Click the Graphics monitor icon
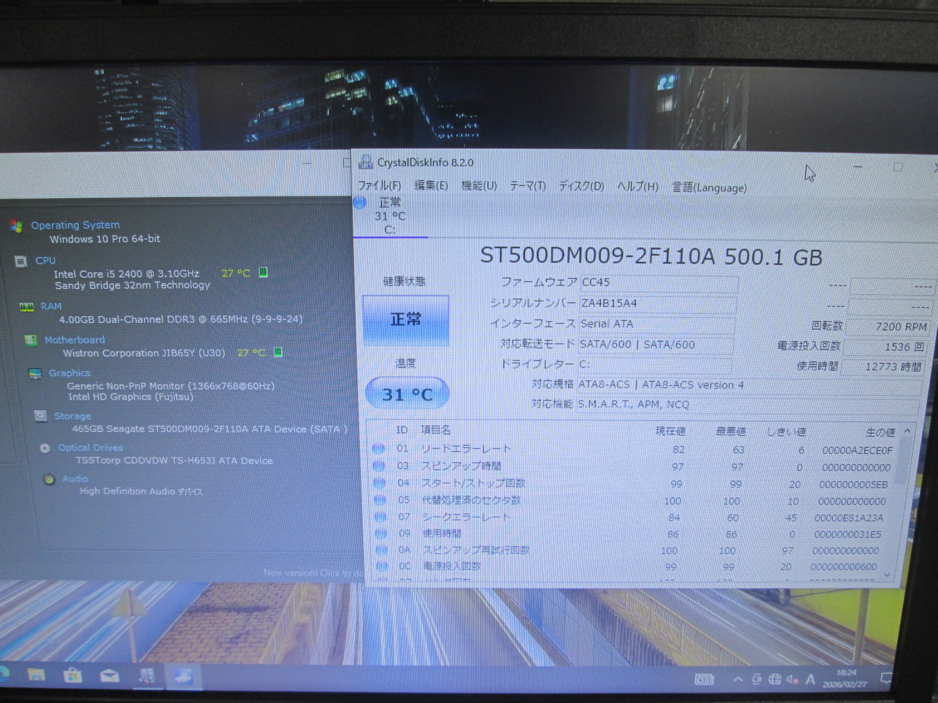Image resolution: width=938 pixels, height=703 pixels. click(x=35, y=373)
